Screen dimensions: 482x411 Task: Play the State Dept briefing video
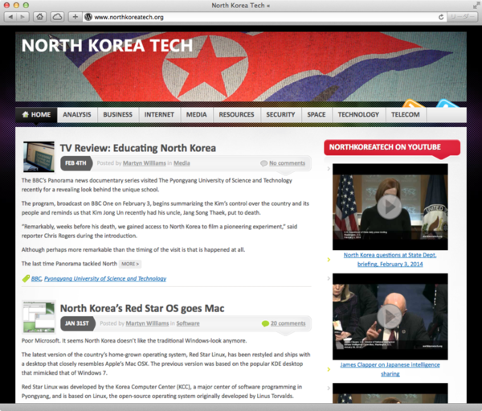[390, 207]
